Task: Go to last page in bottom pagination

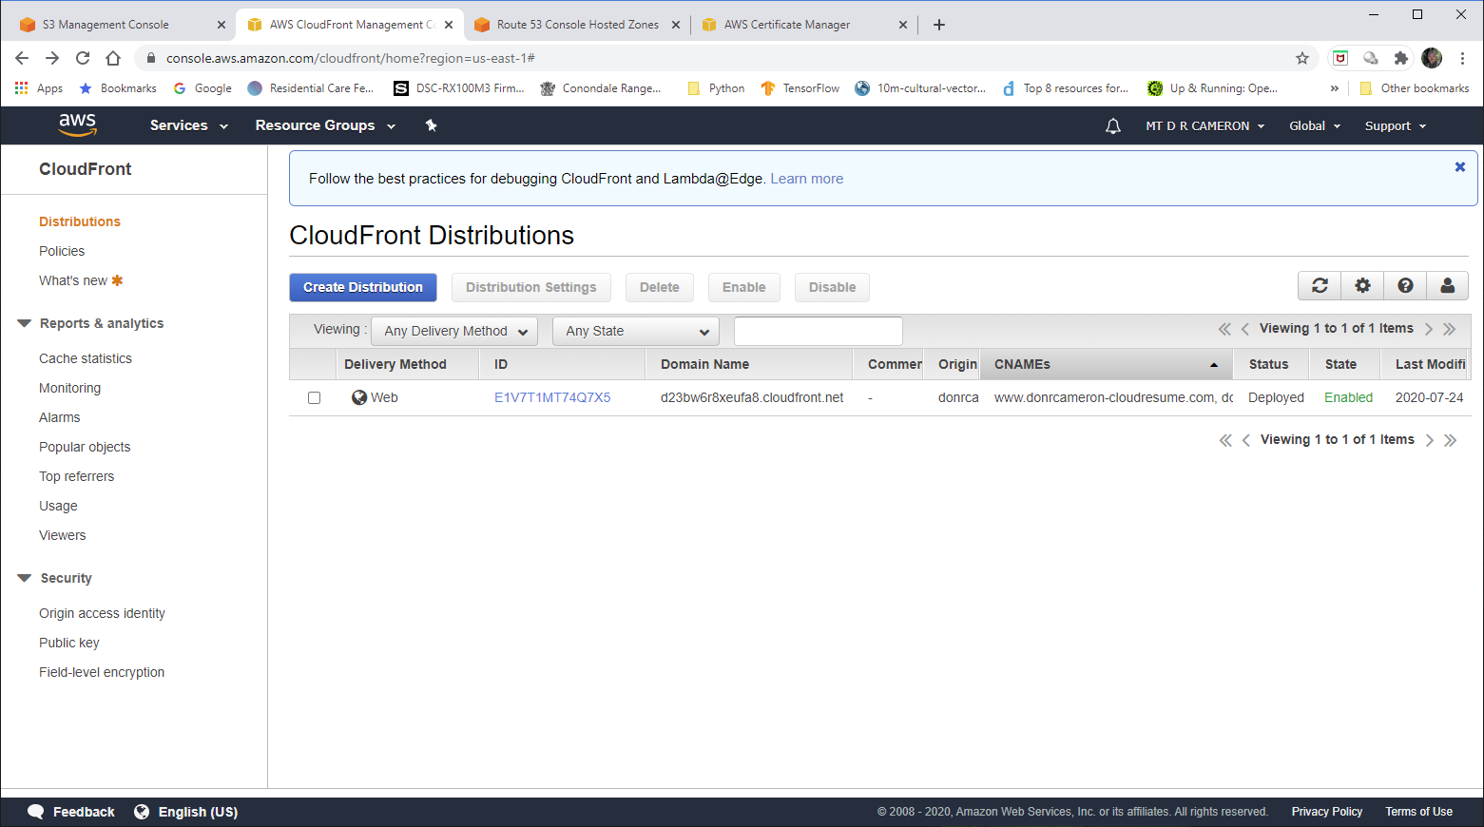Action: point(1451,440)
